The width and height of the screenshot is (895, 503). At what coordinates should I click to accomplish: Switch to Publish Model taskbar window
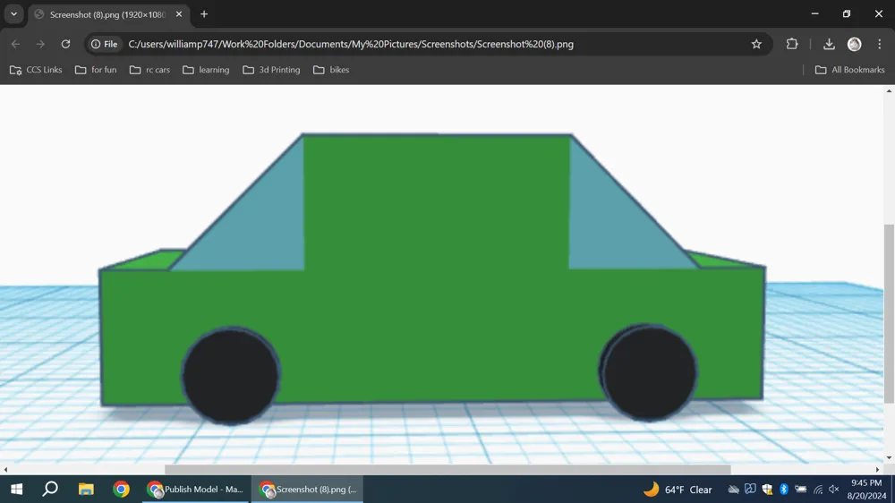(196, 490)
